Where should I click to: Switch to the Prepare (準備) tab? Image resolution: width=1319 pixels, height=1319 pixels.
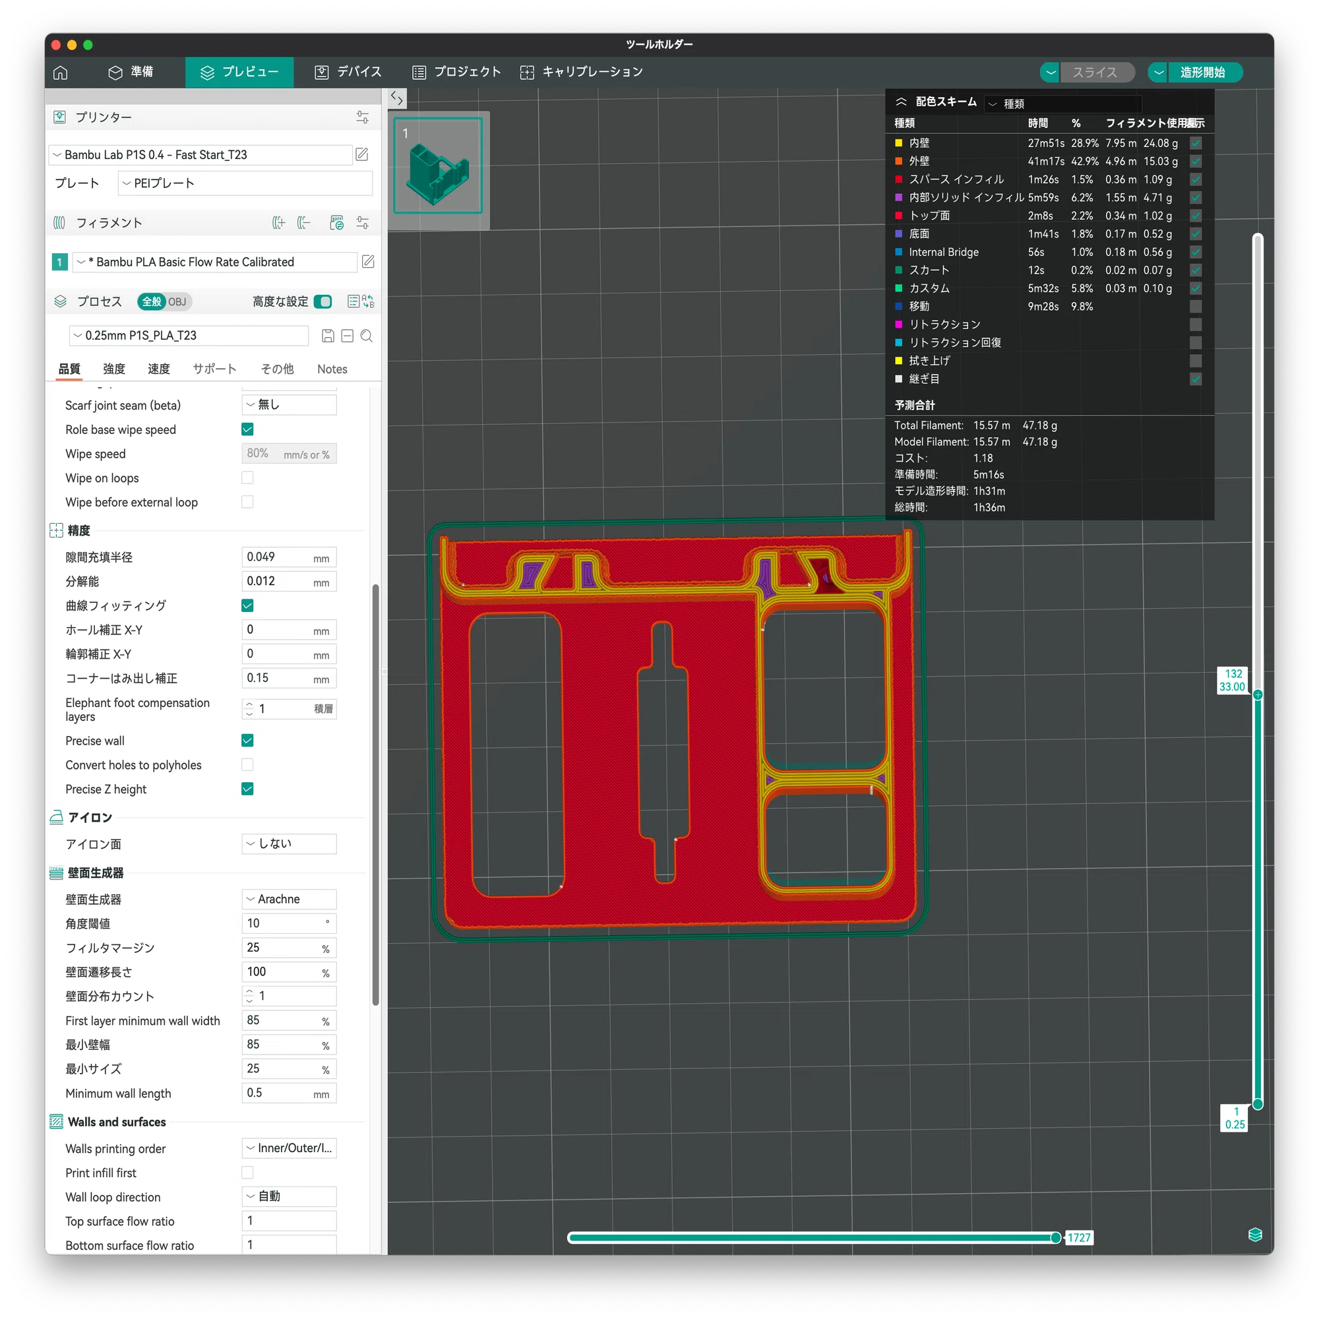(x=131, y=73)
